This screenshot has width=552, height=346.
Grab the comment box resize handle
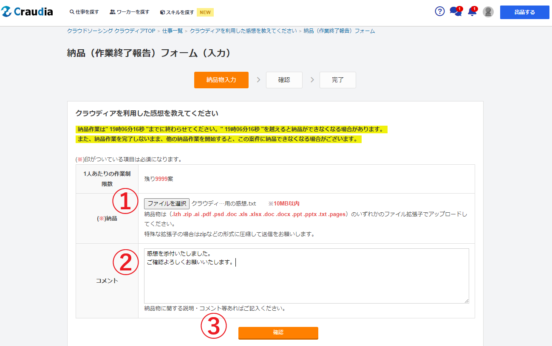click(466, 301)
